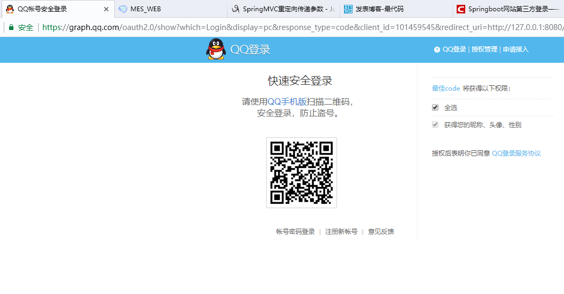Click the QQ penguin favicon on first tab
Viewport: 564px width, 294px height.
(x=10, y=9)
